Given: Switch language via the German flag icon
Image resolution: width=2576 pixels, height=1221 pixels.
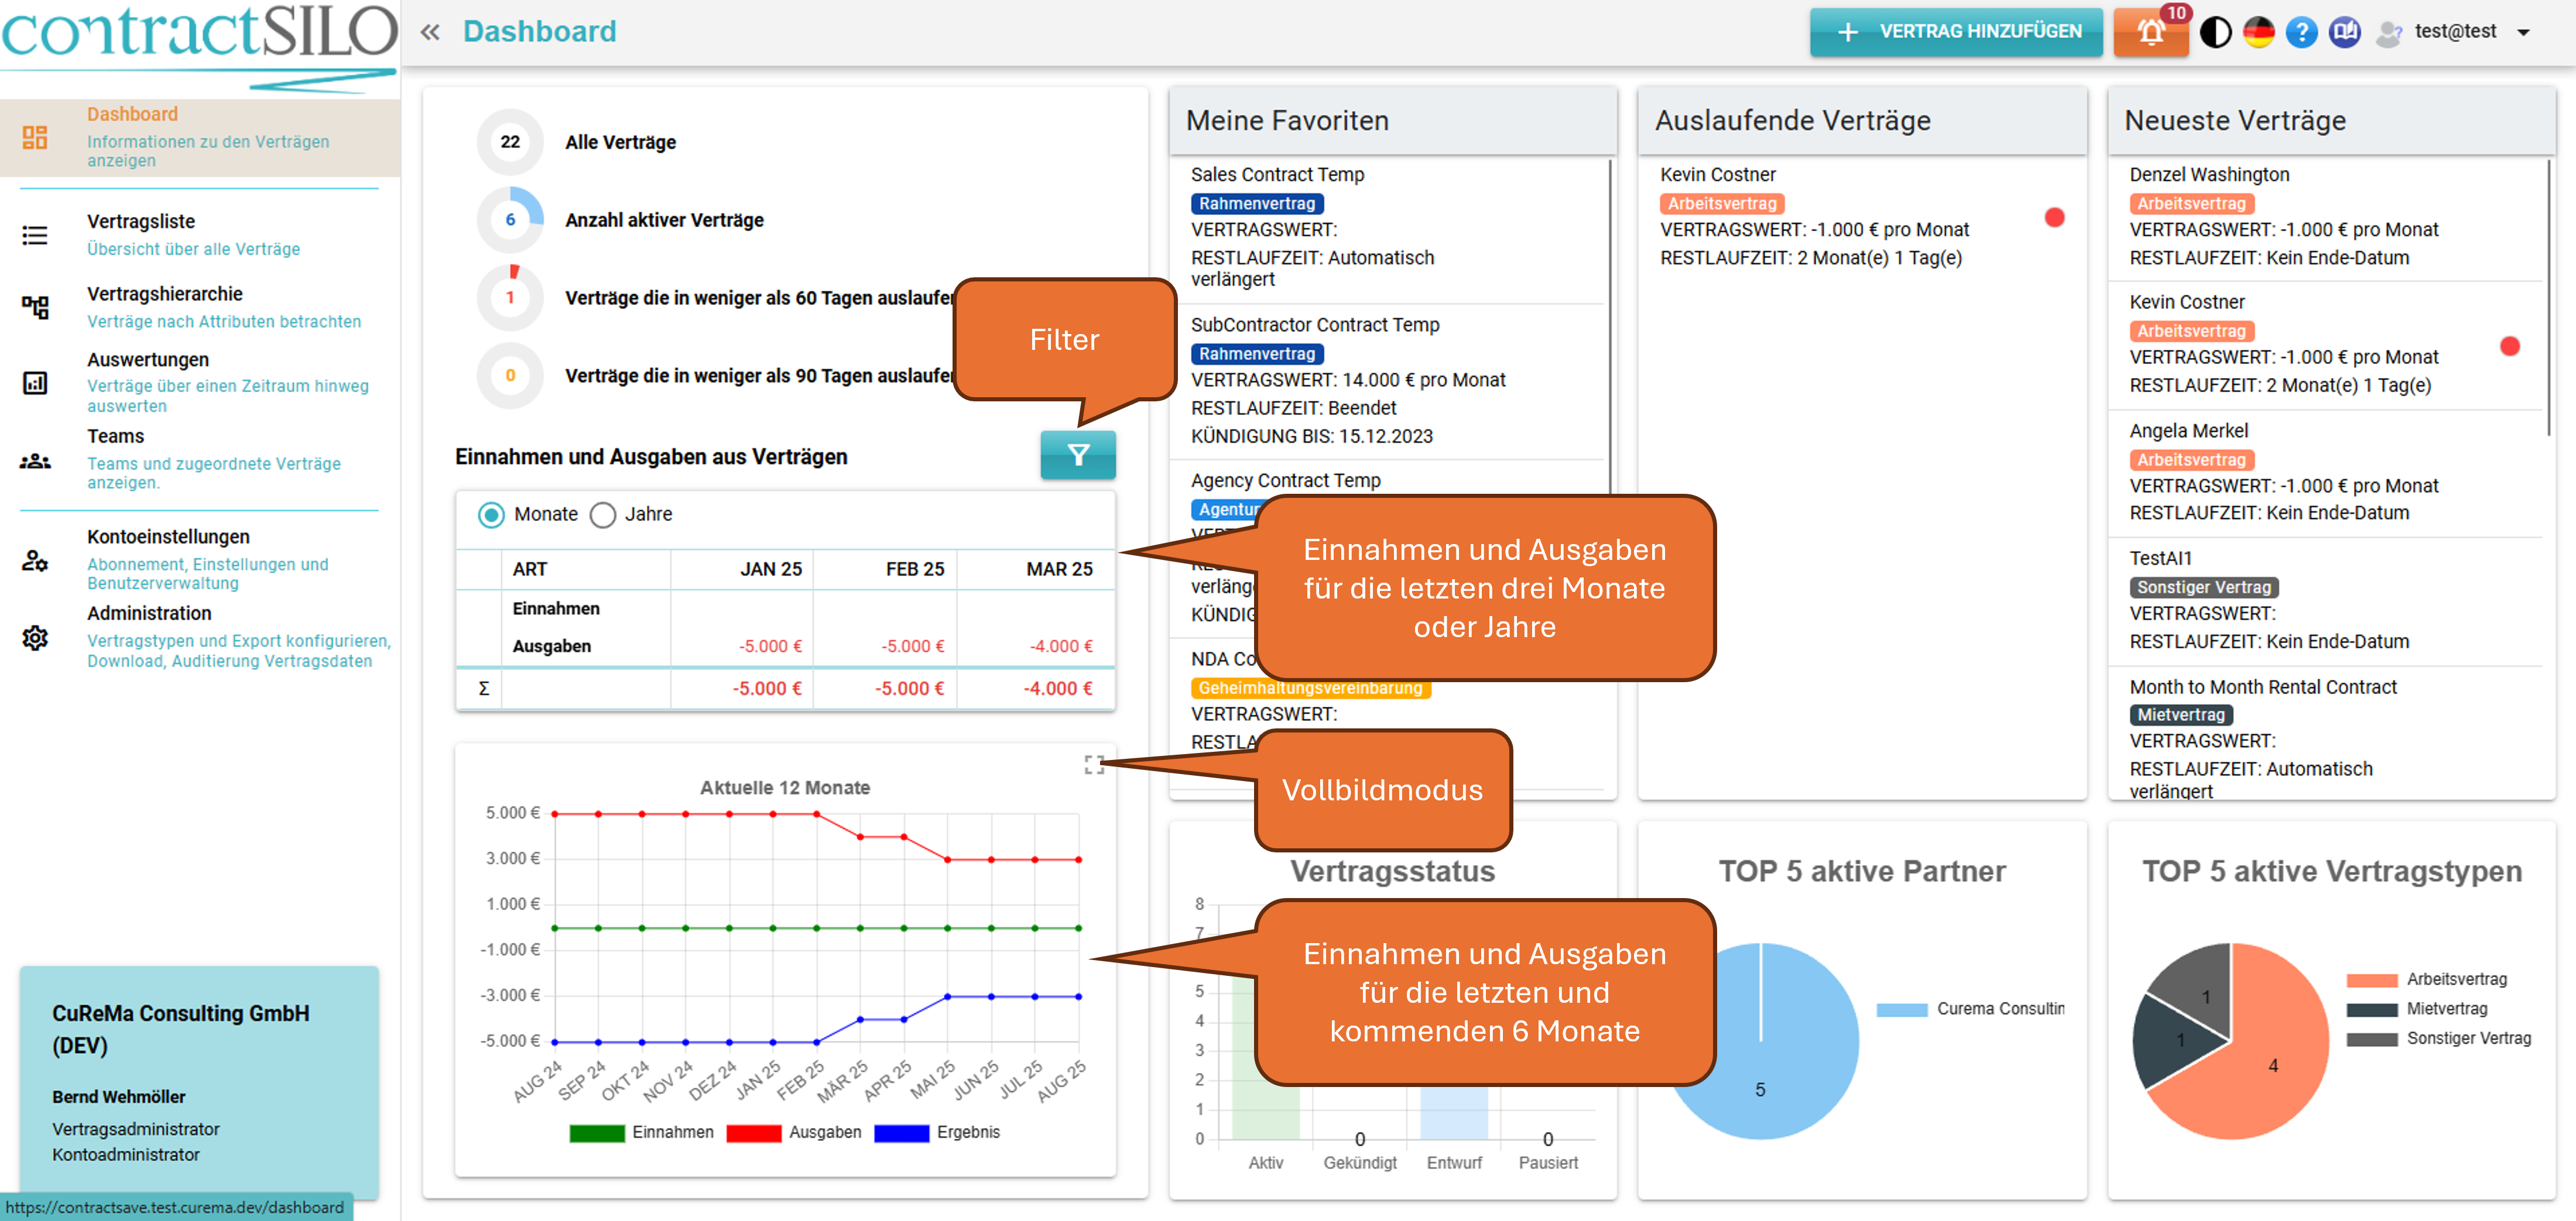Looking at the screenshot, I should pyautogui.click(x=2259, y=31).
